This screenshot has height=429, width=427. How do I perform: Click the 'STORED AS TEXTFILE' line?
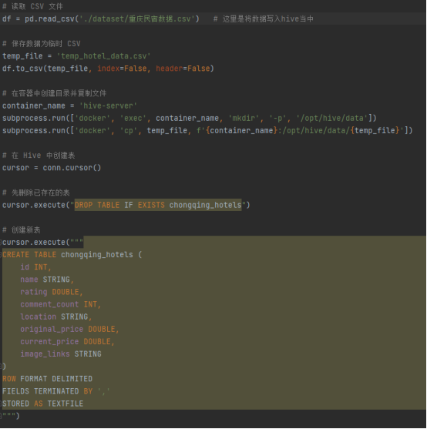point(42,404)
